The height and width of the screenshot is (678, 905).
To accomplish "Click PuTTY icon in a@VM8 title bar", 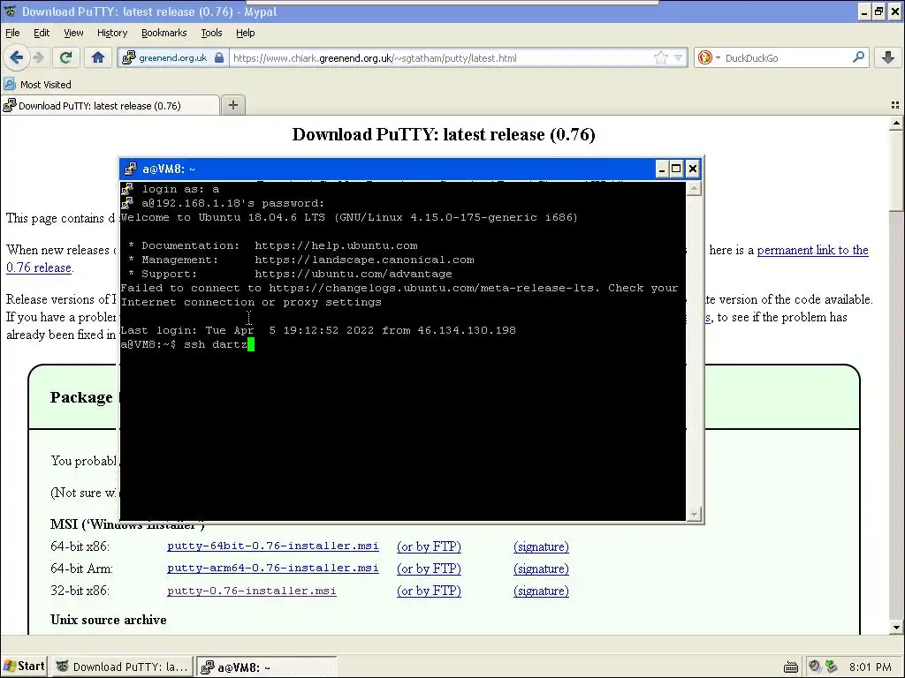I will coord(131,169).
